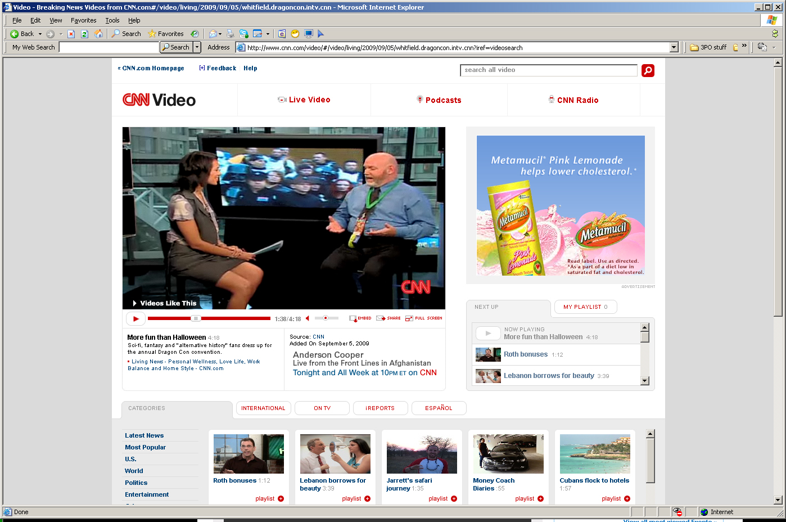Open the toolbar Search pane
The image size is (786, 522).
click(126, 34)
